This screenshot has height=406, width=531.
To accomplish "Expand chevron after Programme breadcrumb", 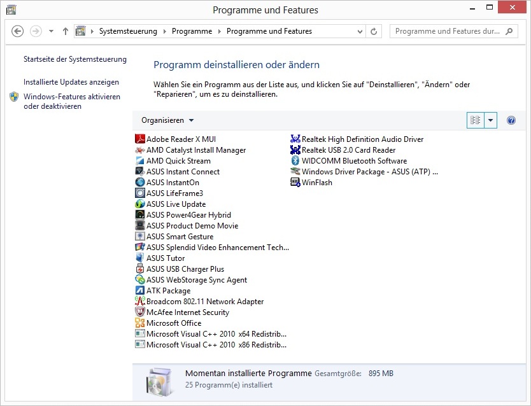I will pos(220,31).
